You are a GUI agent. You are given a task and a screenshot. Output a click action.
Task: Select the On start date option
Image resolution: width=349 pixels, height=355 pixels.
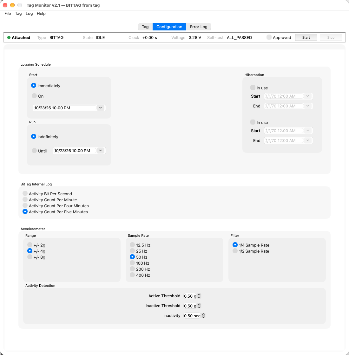pos(34,96)
